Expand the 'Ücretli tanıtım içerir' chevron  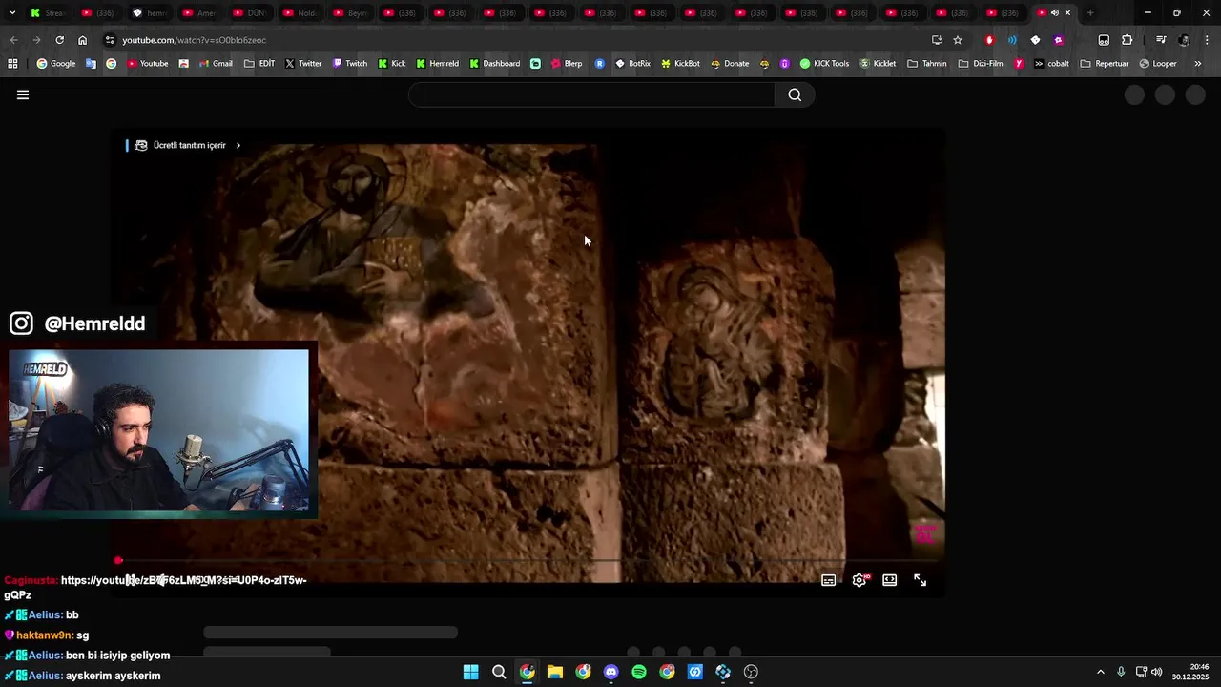(x=238, y=146)
